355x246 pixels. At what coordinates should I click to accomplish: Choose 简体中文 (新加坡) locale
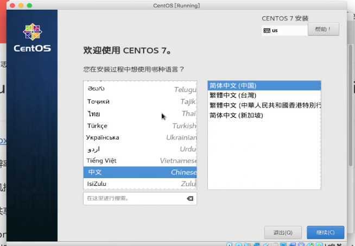264,115
